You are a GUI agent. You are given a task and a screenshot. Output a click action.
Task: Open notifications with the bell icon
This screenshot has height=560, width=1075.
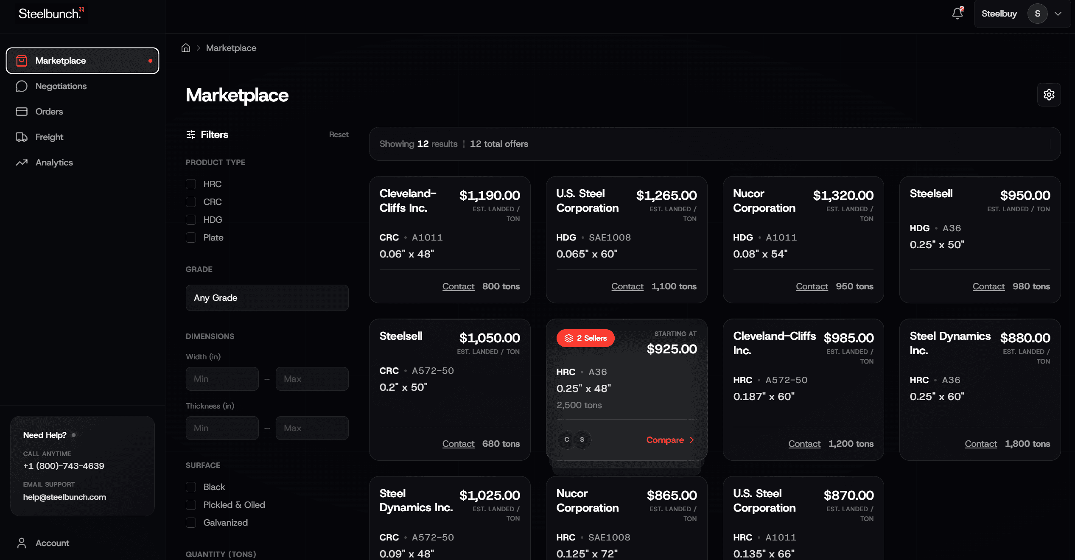(957, 14)
